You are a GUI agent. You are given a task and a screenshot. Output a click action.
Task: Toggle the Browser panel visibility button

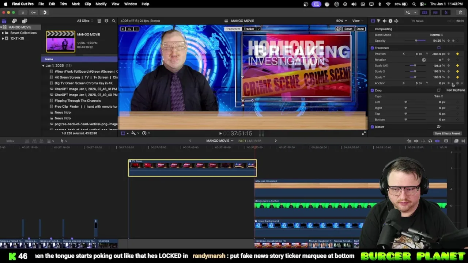click(424, 12)
